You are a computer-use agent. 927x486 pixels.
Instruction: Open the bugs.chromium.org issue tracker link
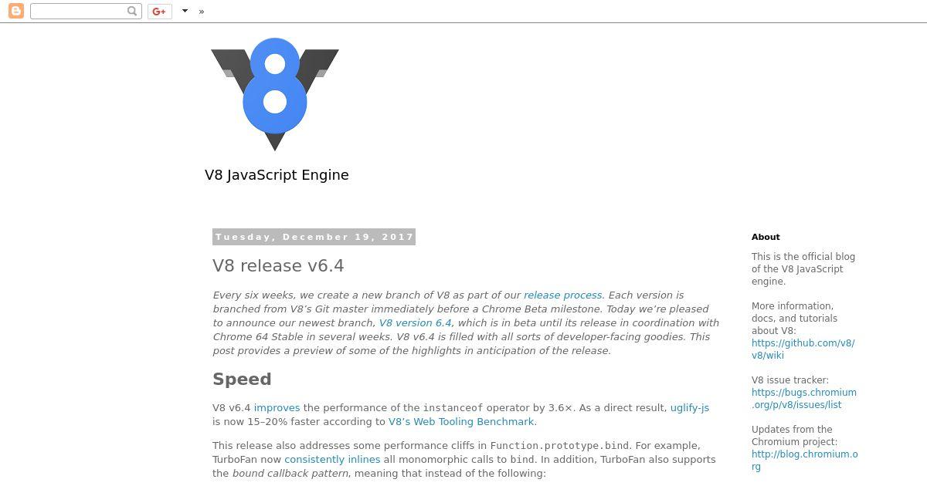tap(804, 399)
